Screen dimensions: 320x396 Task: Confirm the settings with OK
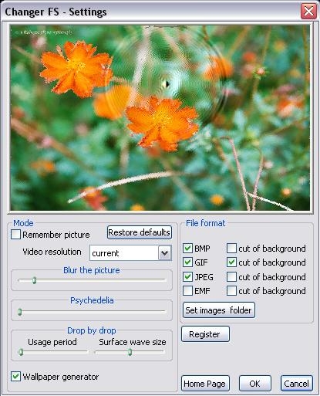pyautogui.click(x=255, y=384)
